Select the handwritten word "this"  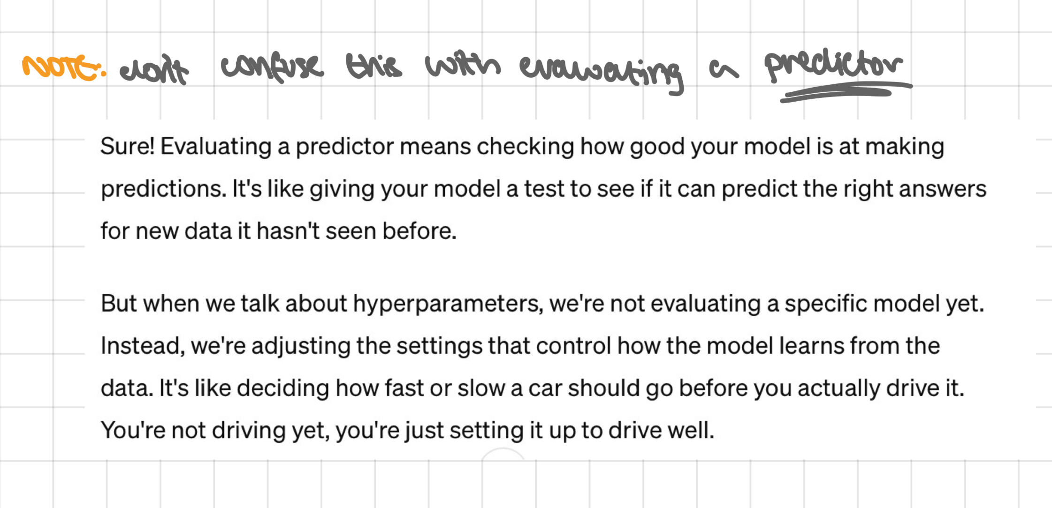tap(374, 65)
